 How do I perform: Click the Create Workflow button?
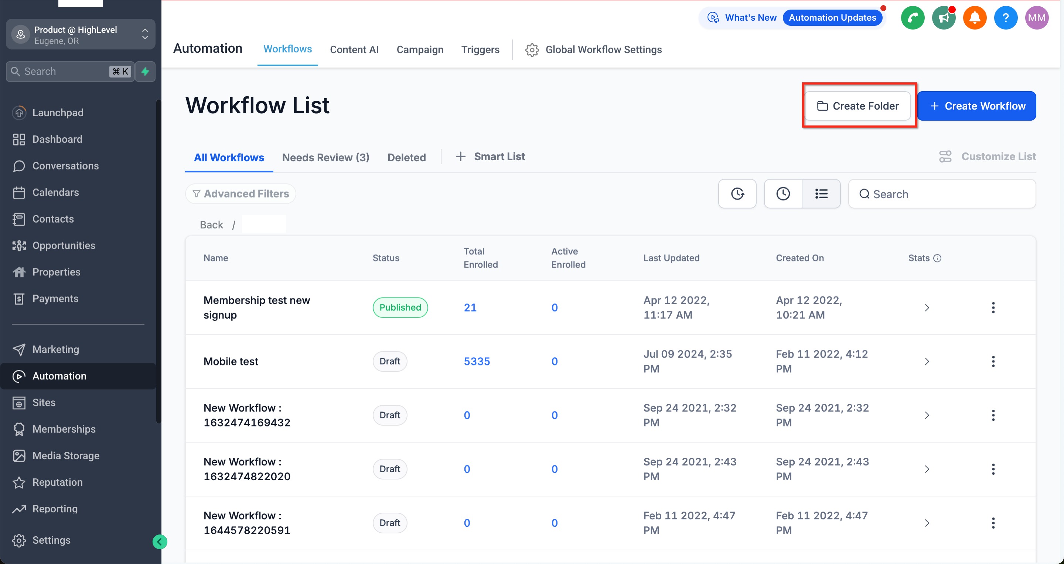click(976, 106)
